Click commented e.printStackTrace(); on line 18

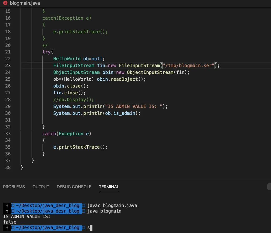80,32
